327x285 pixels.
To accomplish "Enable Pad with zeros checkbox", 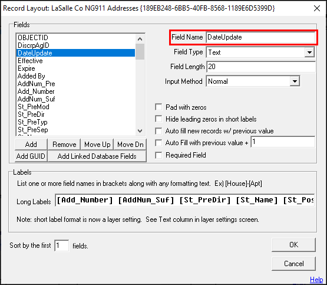I will (x=158, y=107).
